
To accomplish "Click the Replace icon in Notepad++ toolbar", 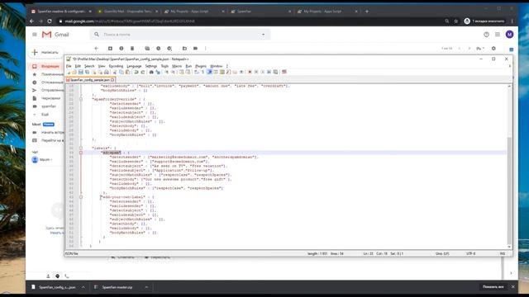I will 158,72.
